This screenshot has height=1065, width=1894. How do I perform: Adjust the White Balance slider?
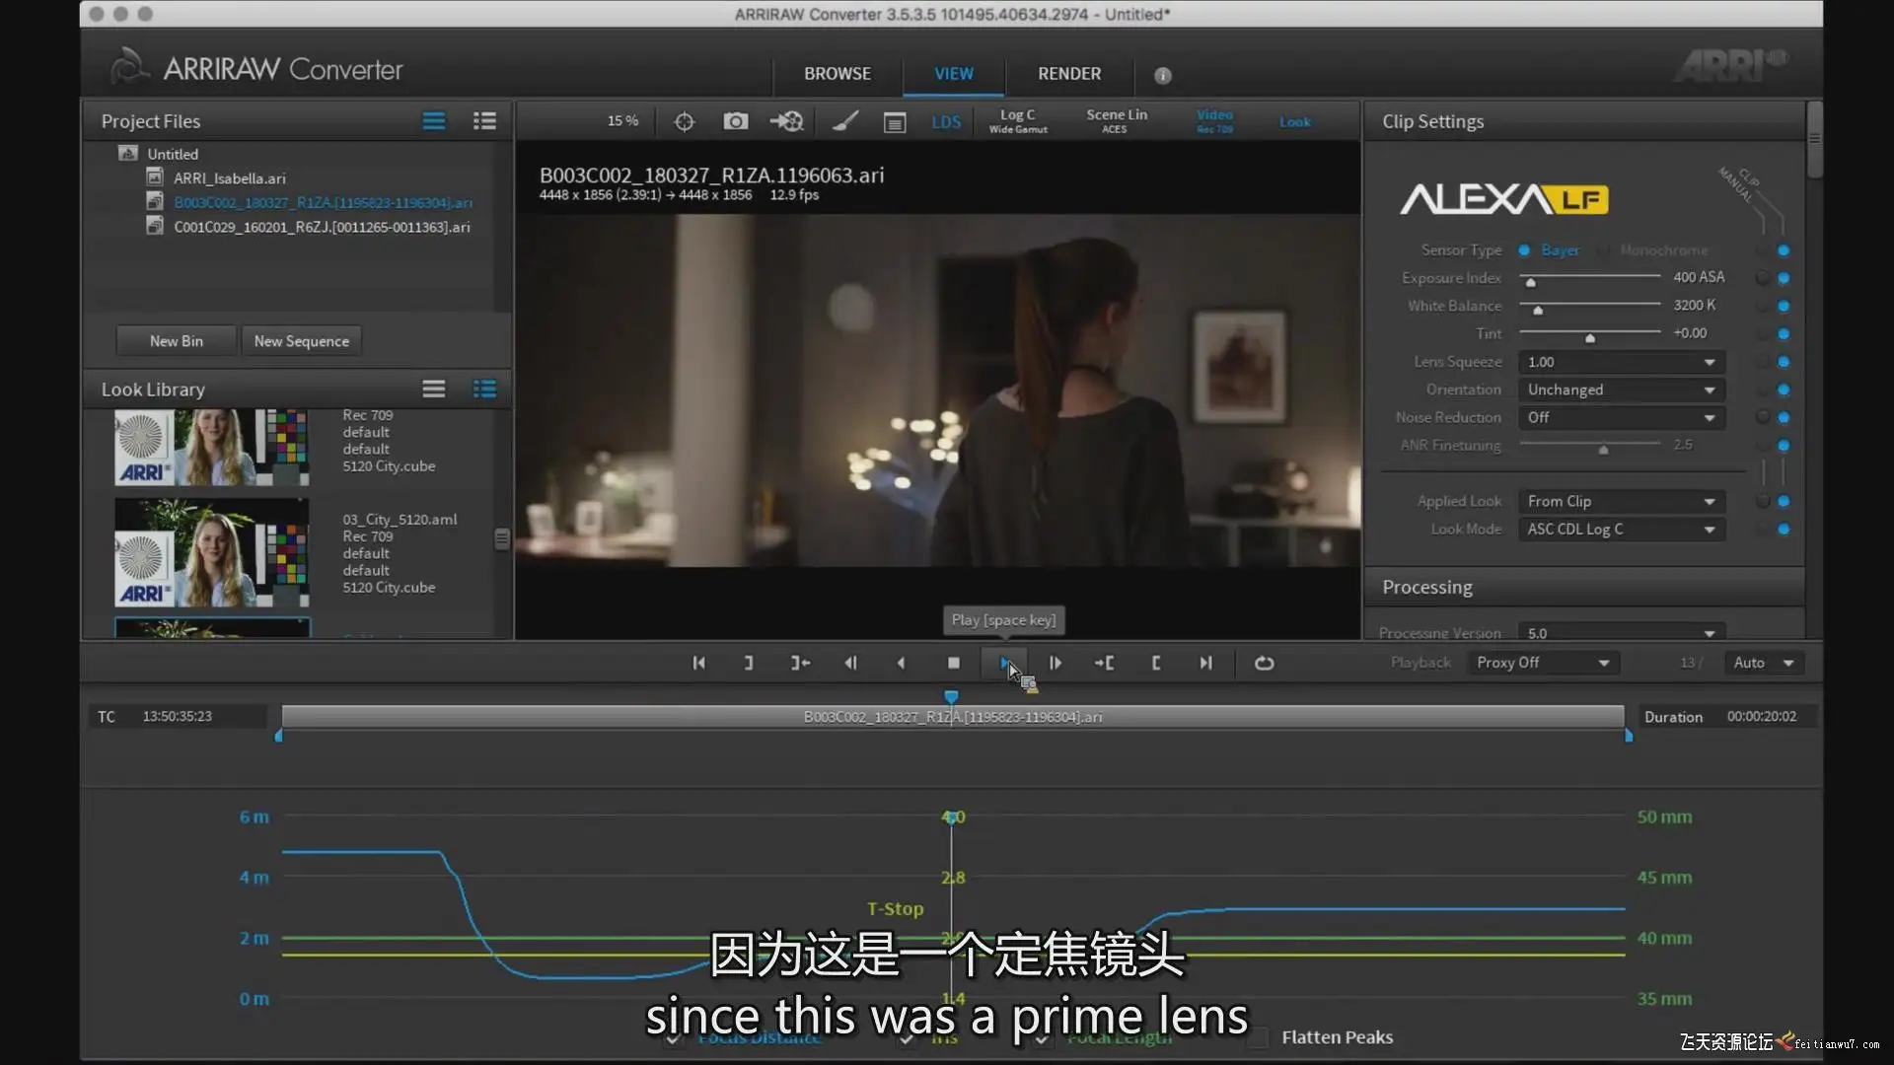pos(1537,309)
